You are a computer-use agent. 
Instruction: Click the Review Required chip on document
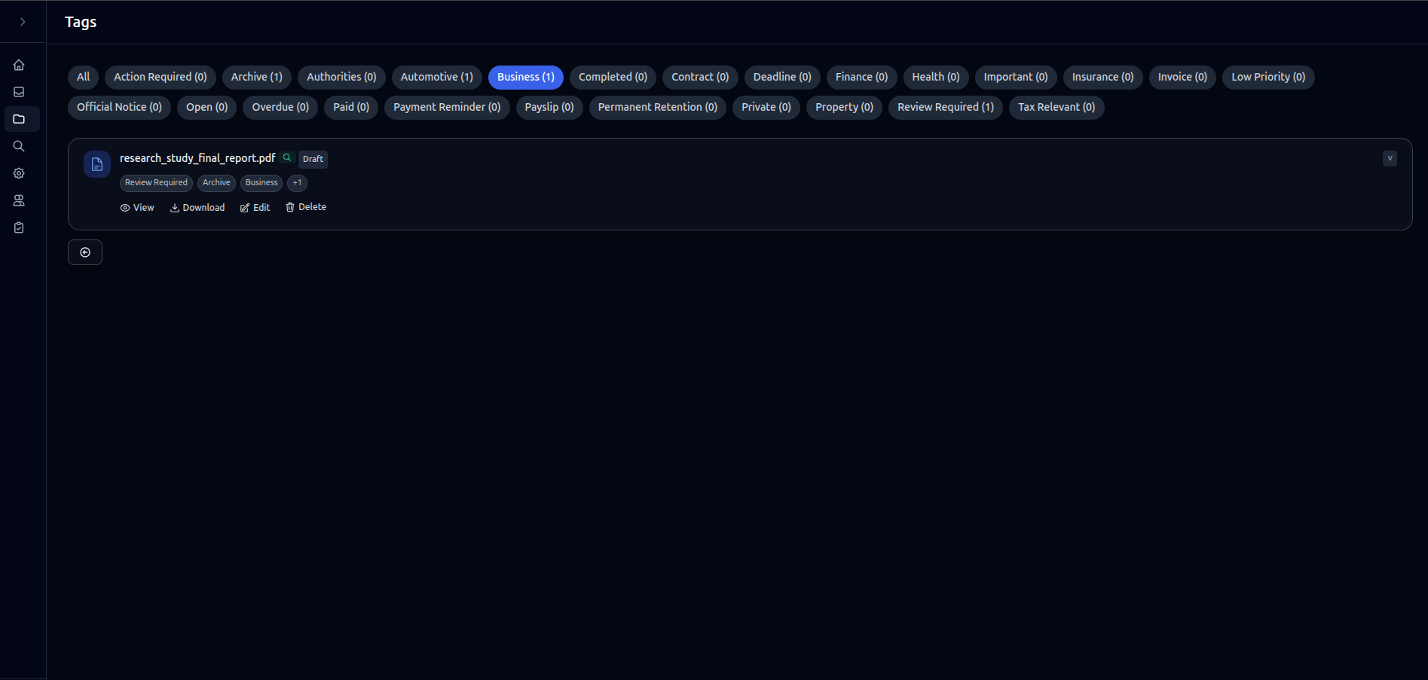pyautogui.click(x=156, y=183)
